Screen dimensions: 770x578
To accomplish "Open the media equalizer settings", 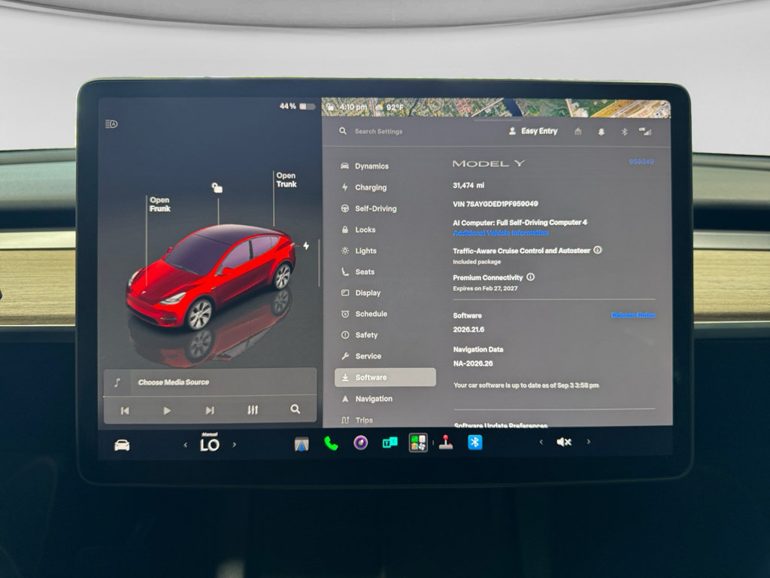I will [x=253, y=410].
